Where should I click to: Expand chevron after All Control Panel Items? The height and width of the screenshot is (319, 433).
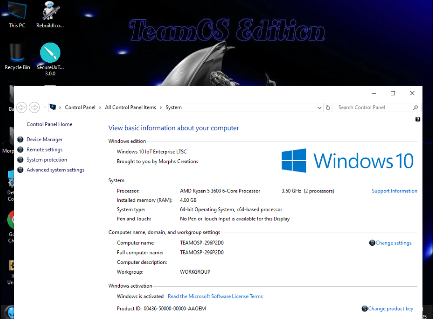161,108
